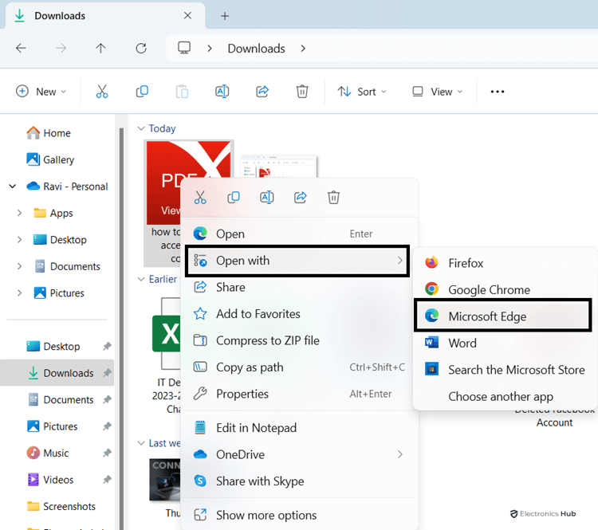Select Copy as path
598x530 pixels.
(299, 367)
